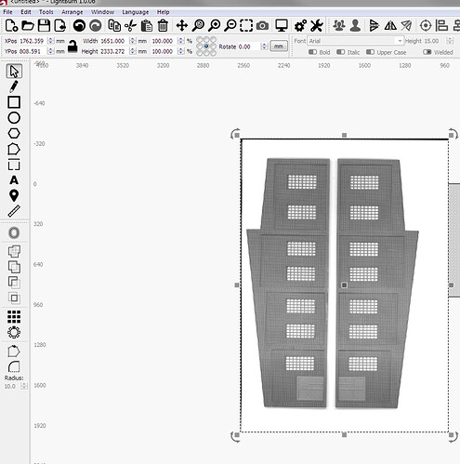Open the Grid Array tool
Viewport: 460px width, 464px height.
pos(14,317)
